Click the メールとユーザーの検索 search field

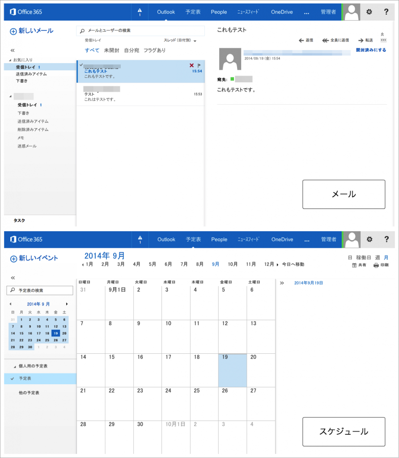coord(140,31)
